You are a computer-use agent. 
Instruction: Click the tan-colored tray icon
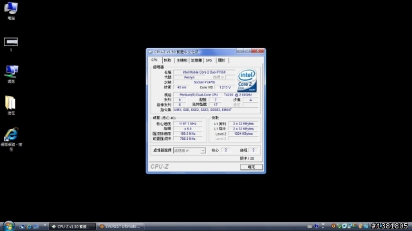360,227
